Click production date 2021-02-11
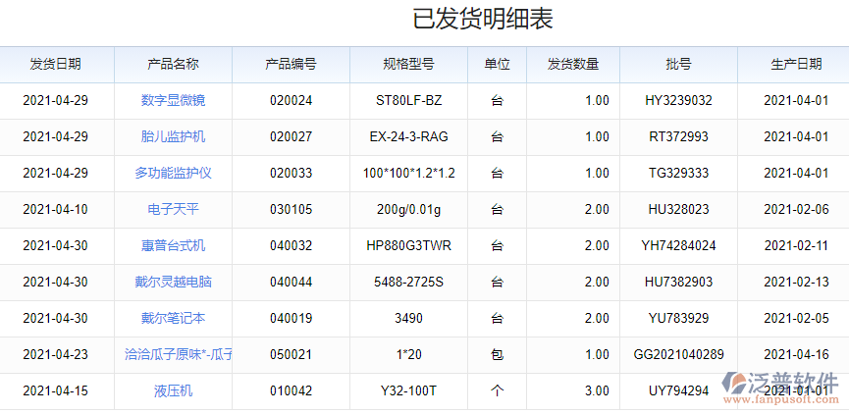 [796, 245]
